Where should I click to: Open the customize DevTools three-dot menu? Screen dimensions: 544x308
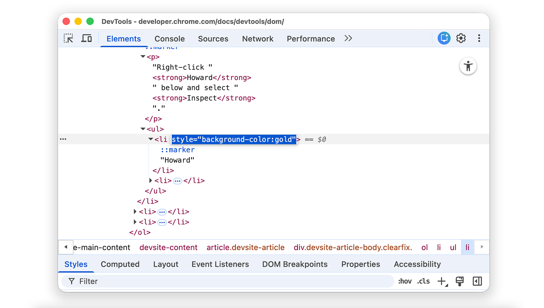tap(479, 38)
